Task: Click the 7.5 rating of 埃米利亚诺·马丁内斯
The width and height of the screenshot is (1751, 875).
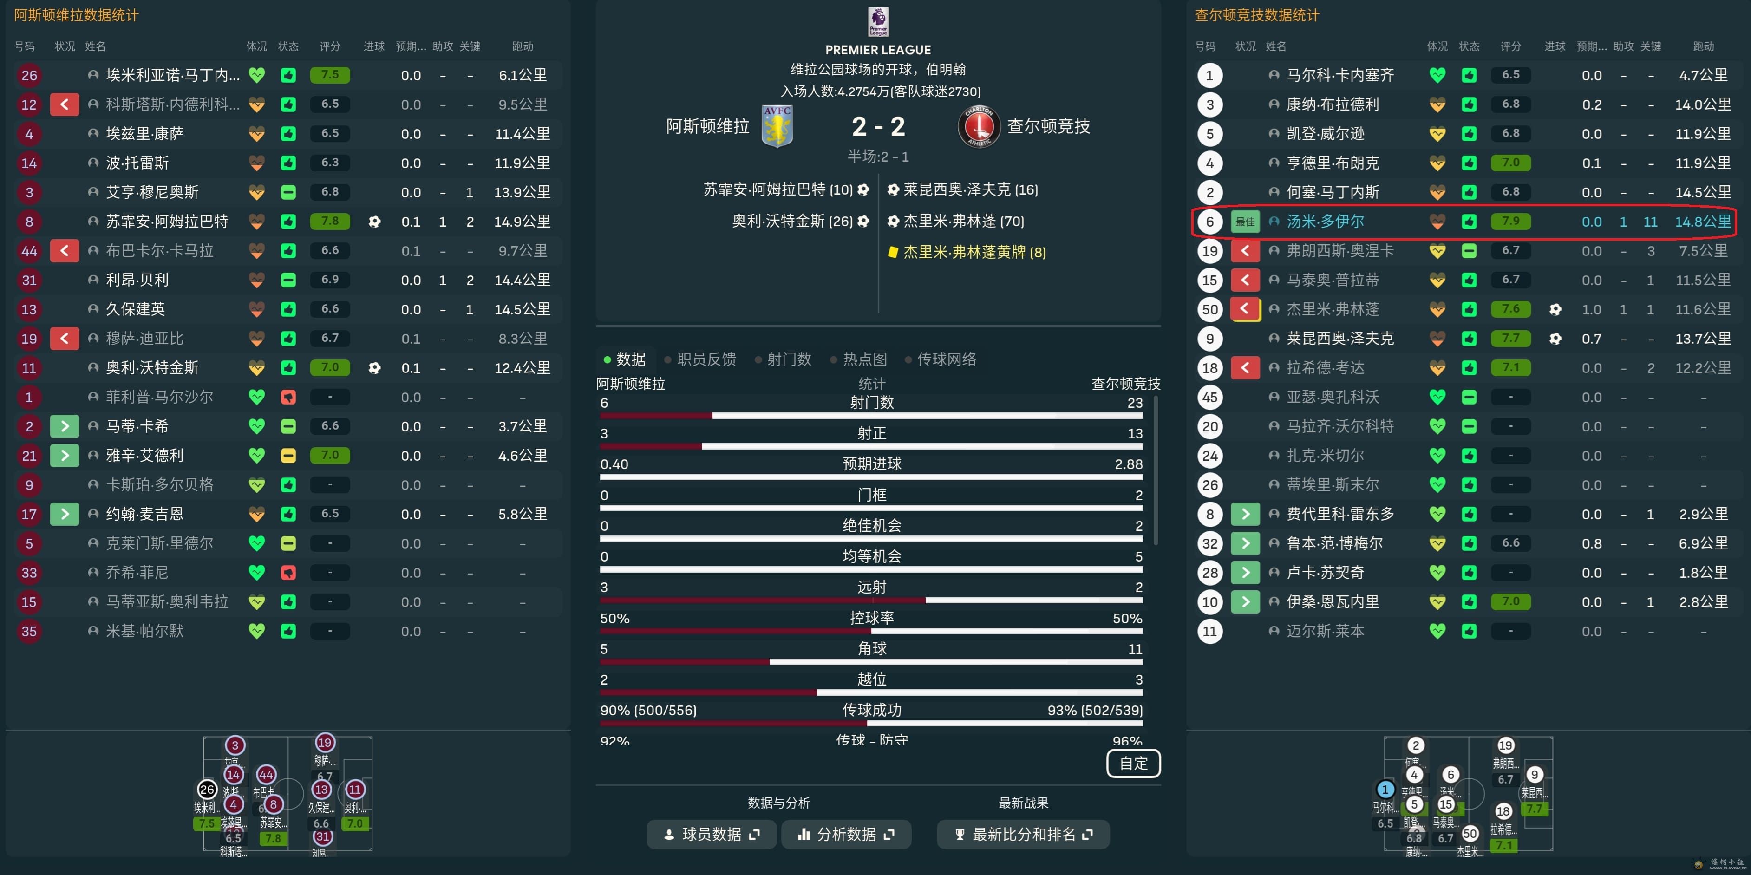Action: (330, 75)
